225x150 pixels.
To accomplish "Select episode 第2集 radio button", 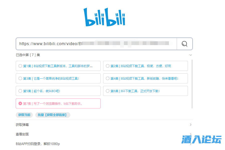I will (108, 66).
